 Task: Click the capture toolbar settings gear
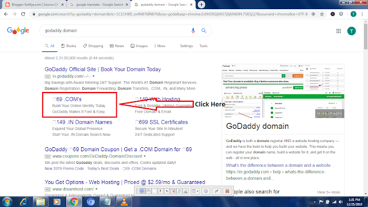[206, 191]
